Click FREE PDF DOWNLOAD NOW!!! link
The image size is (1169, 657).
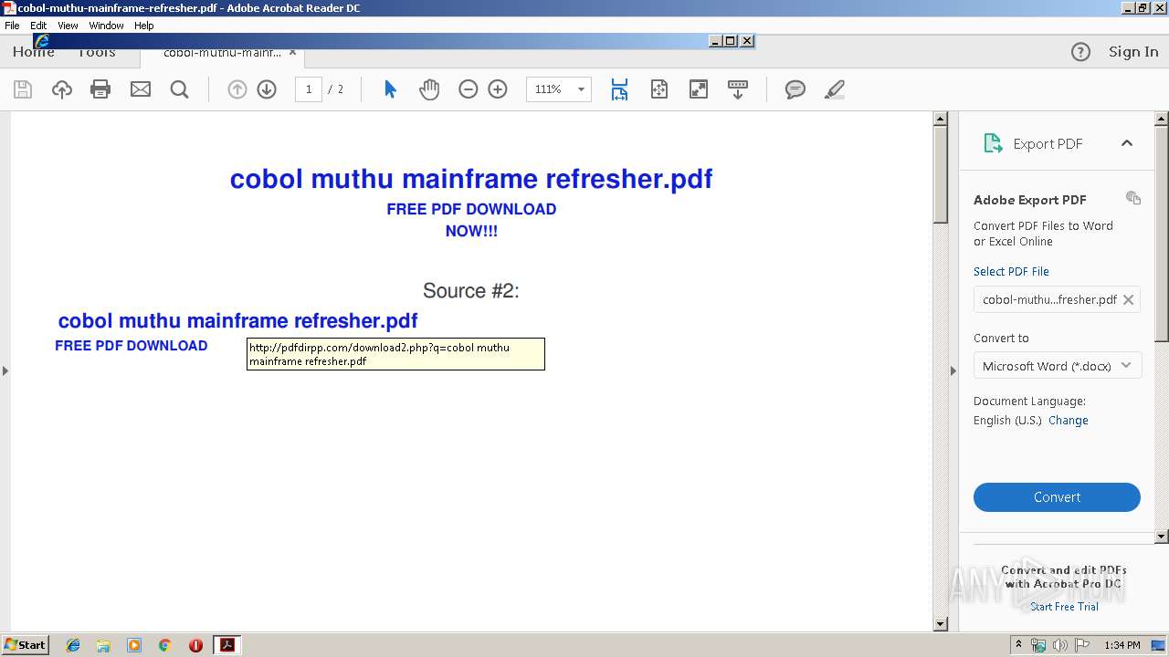click(471, 220)
